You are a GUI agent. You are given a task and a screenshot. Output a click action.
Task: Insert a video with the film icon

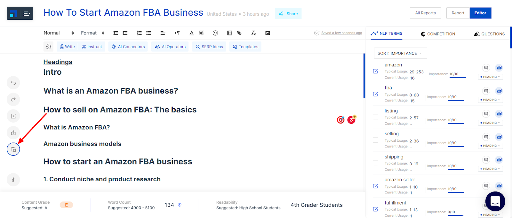229,33
